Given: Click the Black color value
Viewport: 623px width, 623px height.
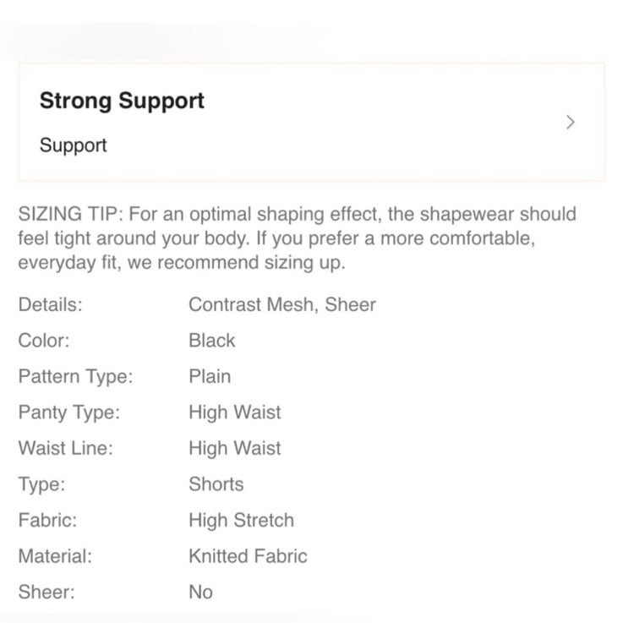Looking at the screenshot, I should 212,341.
